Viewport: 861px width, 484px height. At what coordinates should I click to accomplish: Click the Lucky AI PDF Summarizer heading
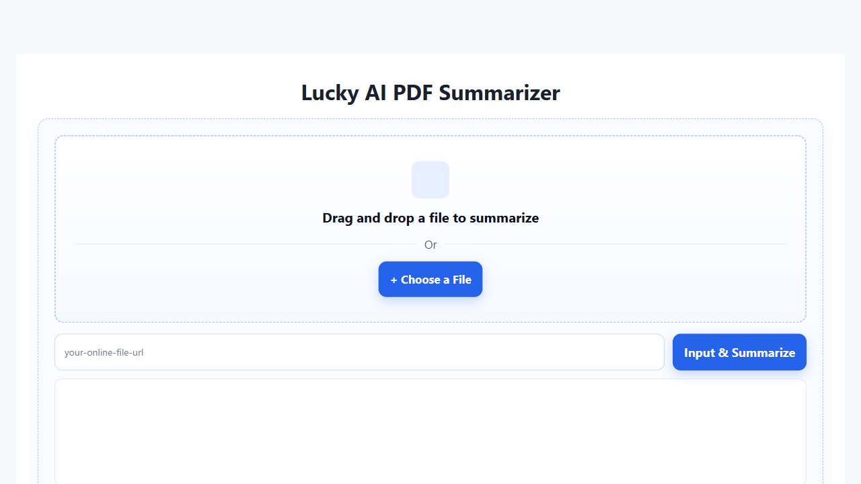(x=430, y=93)
